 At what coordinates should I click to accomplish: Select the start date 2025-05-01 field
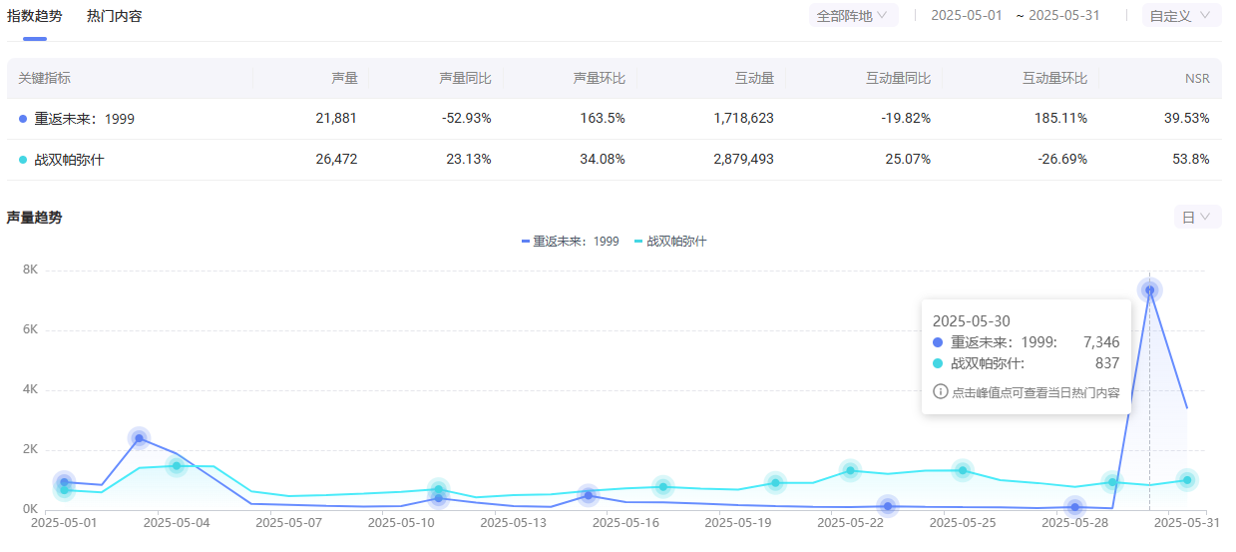tap(967, 16)
